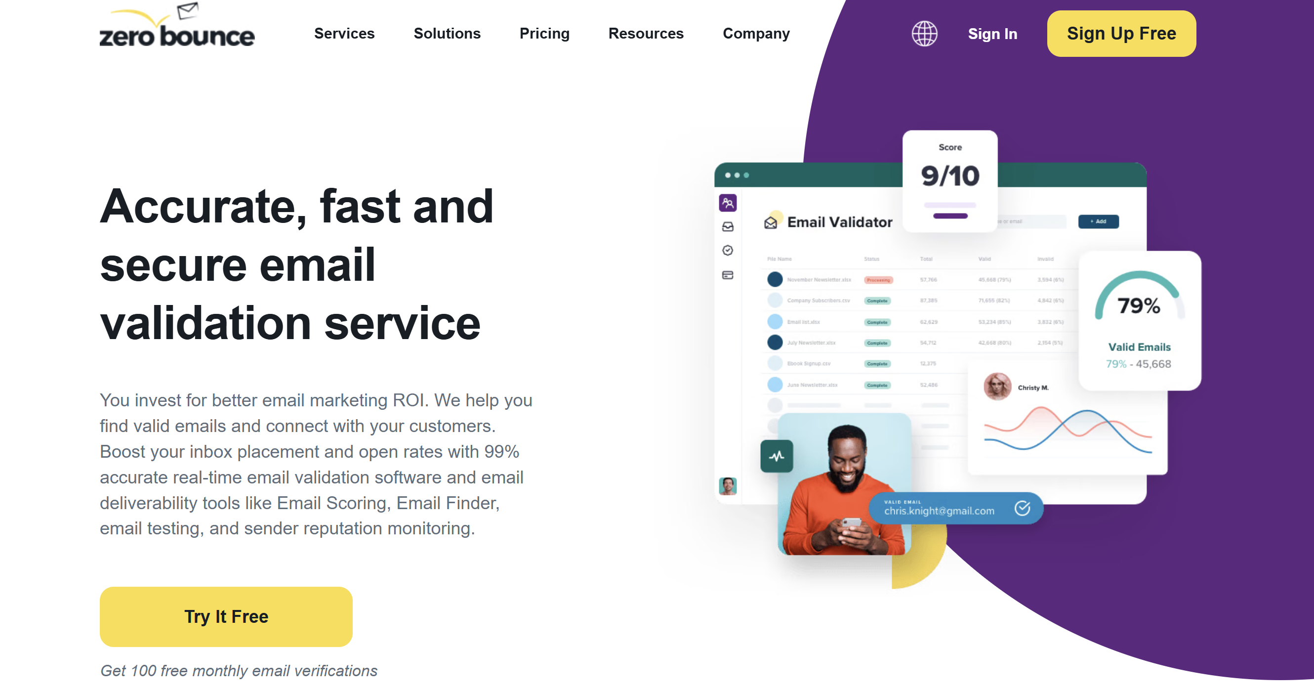Select the Pricing menu item
This screenshot has height=693, width=1314.
coord(544,33)
